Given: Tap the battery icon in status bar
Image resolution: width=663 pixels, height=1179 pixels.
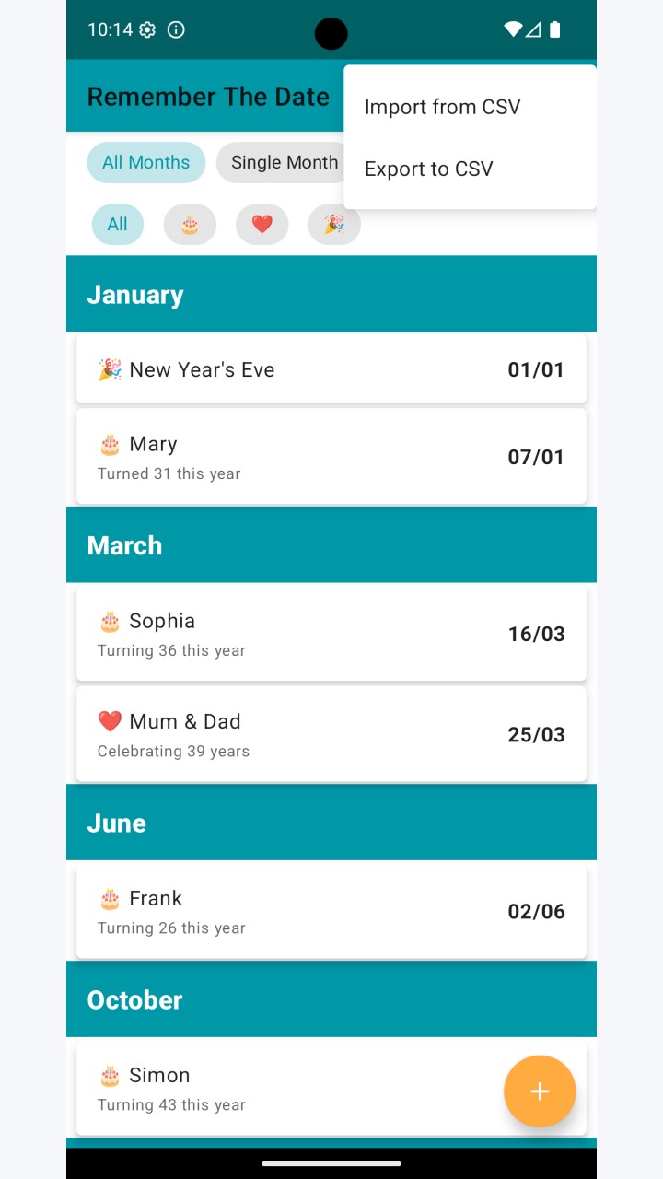Looking at the screenshot, I should pyautogui.click(x=554, y=29).
